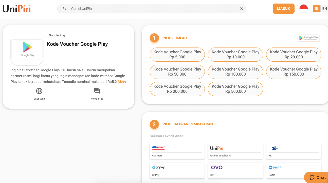Screen dimensions: 328x183
Task: Click the DANA logo
Action: click(275, 167)
